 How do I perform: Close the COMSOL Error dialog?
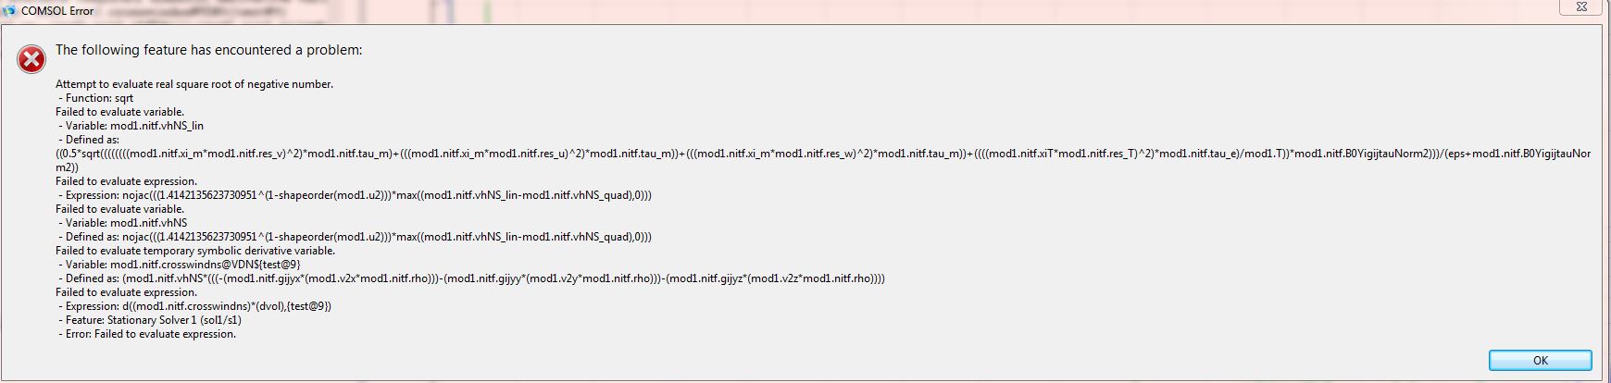(x=1586, y=7)
